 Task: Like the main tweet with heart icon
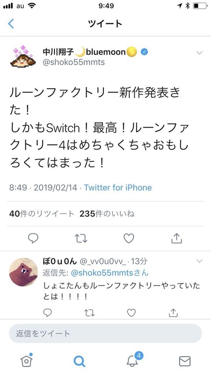tap(129, 238)
